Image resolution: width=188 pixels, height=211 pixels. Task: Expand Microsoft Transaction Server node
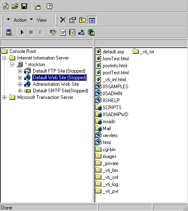(x=5, y=97)
